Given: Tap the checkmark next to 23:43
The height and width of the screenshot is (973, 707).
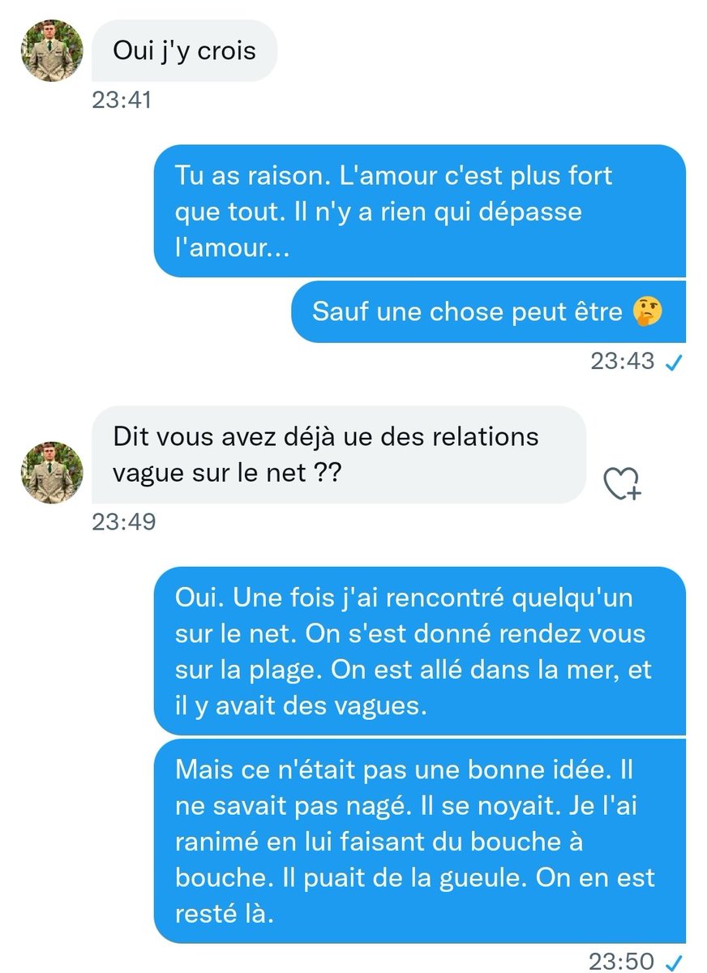Looking at the screenshot, I should [x=671, y=363].
